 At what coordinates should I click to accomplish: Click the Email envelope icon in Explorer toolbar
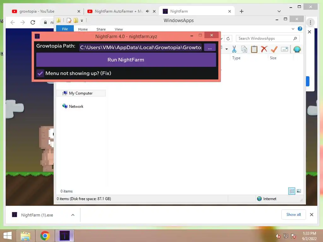285,49
